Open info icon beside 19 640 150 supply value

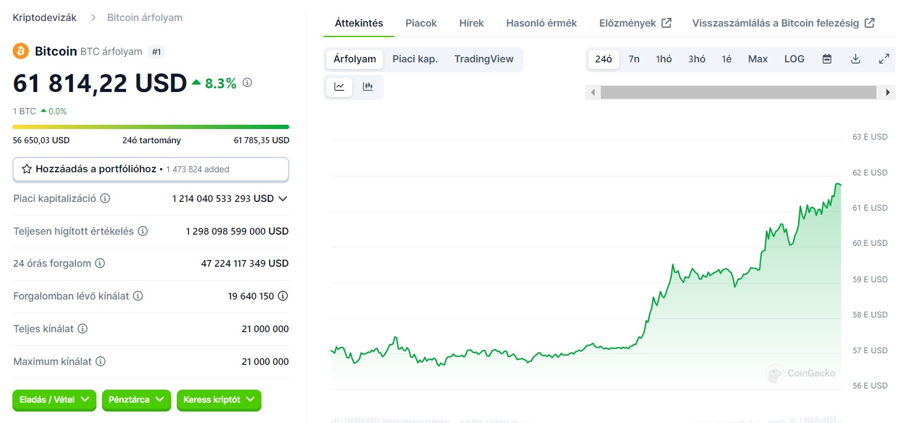(283, 296)
